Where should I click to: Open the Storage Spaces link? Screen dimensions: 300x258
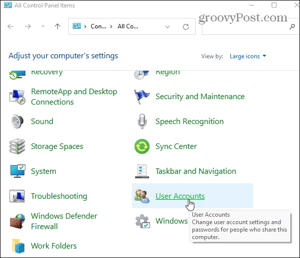click(x=57, y=146)
